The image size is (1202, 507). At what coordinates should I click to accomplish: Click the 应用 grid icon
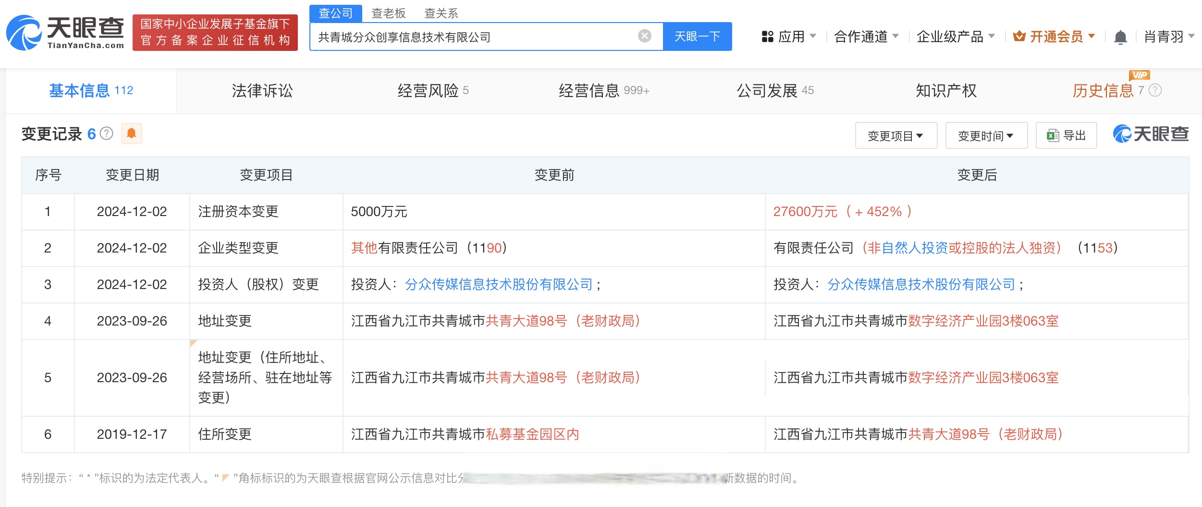click(x=767, y=36)
